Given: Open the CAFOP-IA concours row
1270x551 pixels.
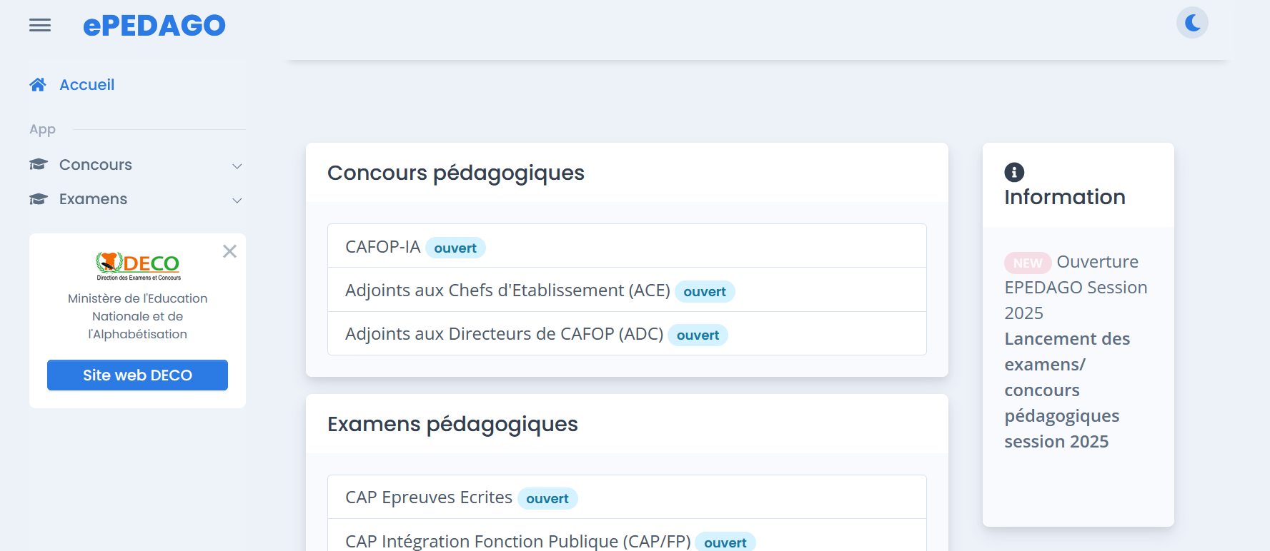Looking at the screenshot, I should pyautogui.click(x=627, y=246).
